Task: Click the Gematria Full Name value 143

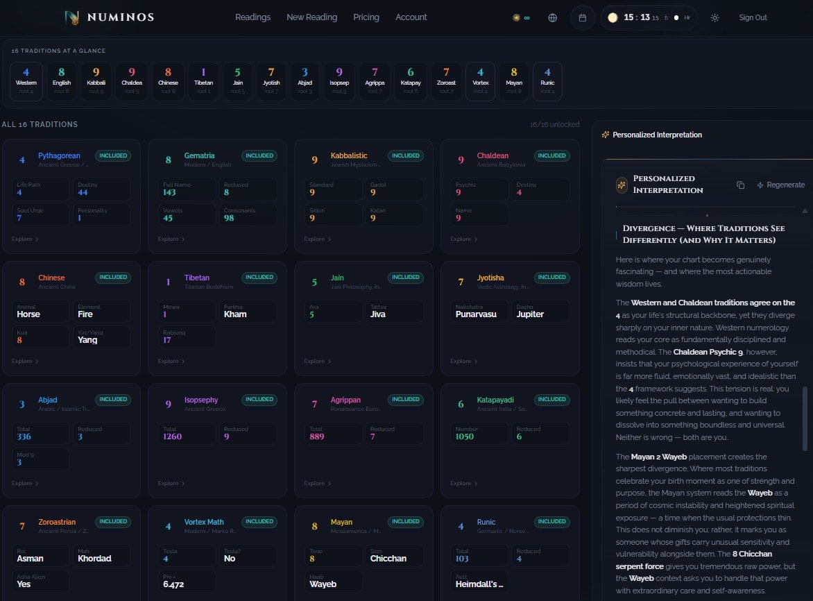Action: click(x=169, y=192)
